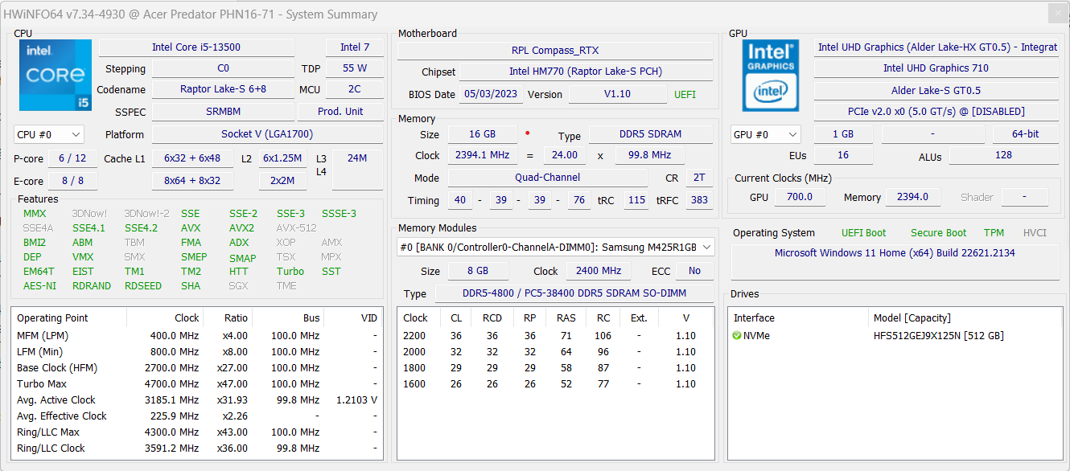
Task: Click the Intel 7 process field
Action: [x=355, y=47]
